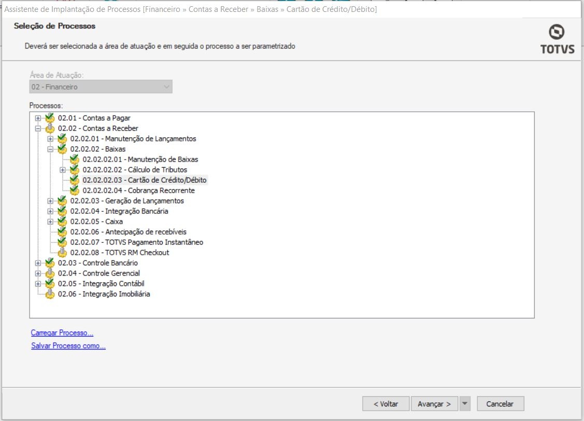Click the Cancelar button
Viewport: 584px width, 421px height.
[x=500, y=404]
